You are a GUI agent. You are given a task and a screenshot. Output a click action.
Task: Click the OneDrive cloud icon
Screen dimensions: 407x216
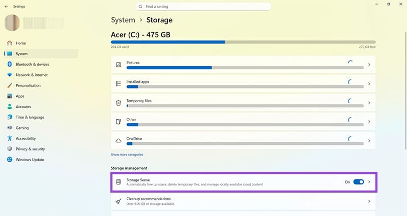click(x=119, y=141)
